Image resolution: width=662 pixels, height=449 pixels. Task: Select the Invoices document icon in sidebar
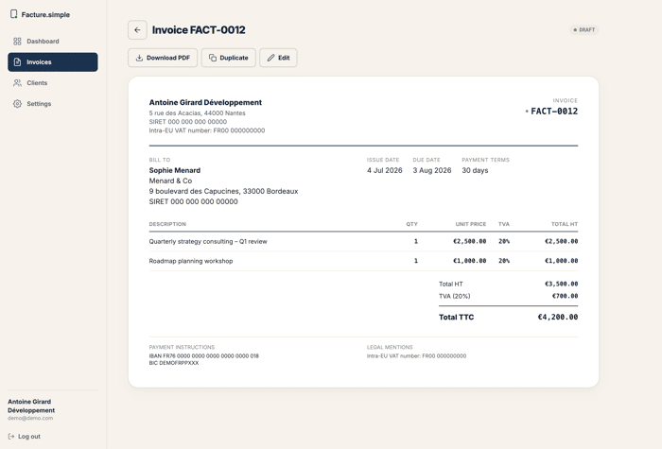pyautogui.click(x=17, y=62)
